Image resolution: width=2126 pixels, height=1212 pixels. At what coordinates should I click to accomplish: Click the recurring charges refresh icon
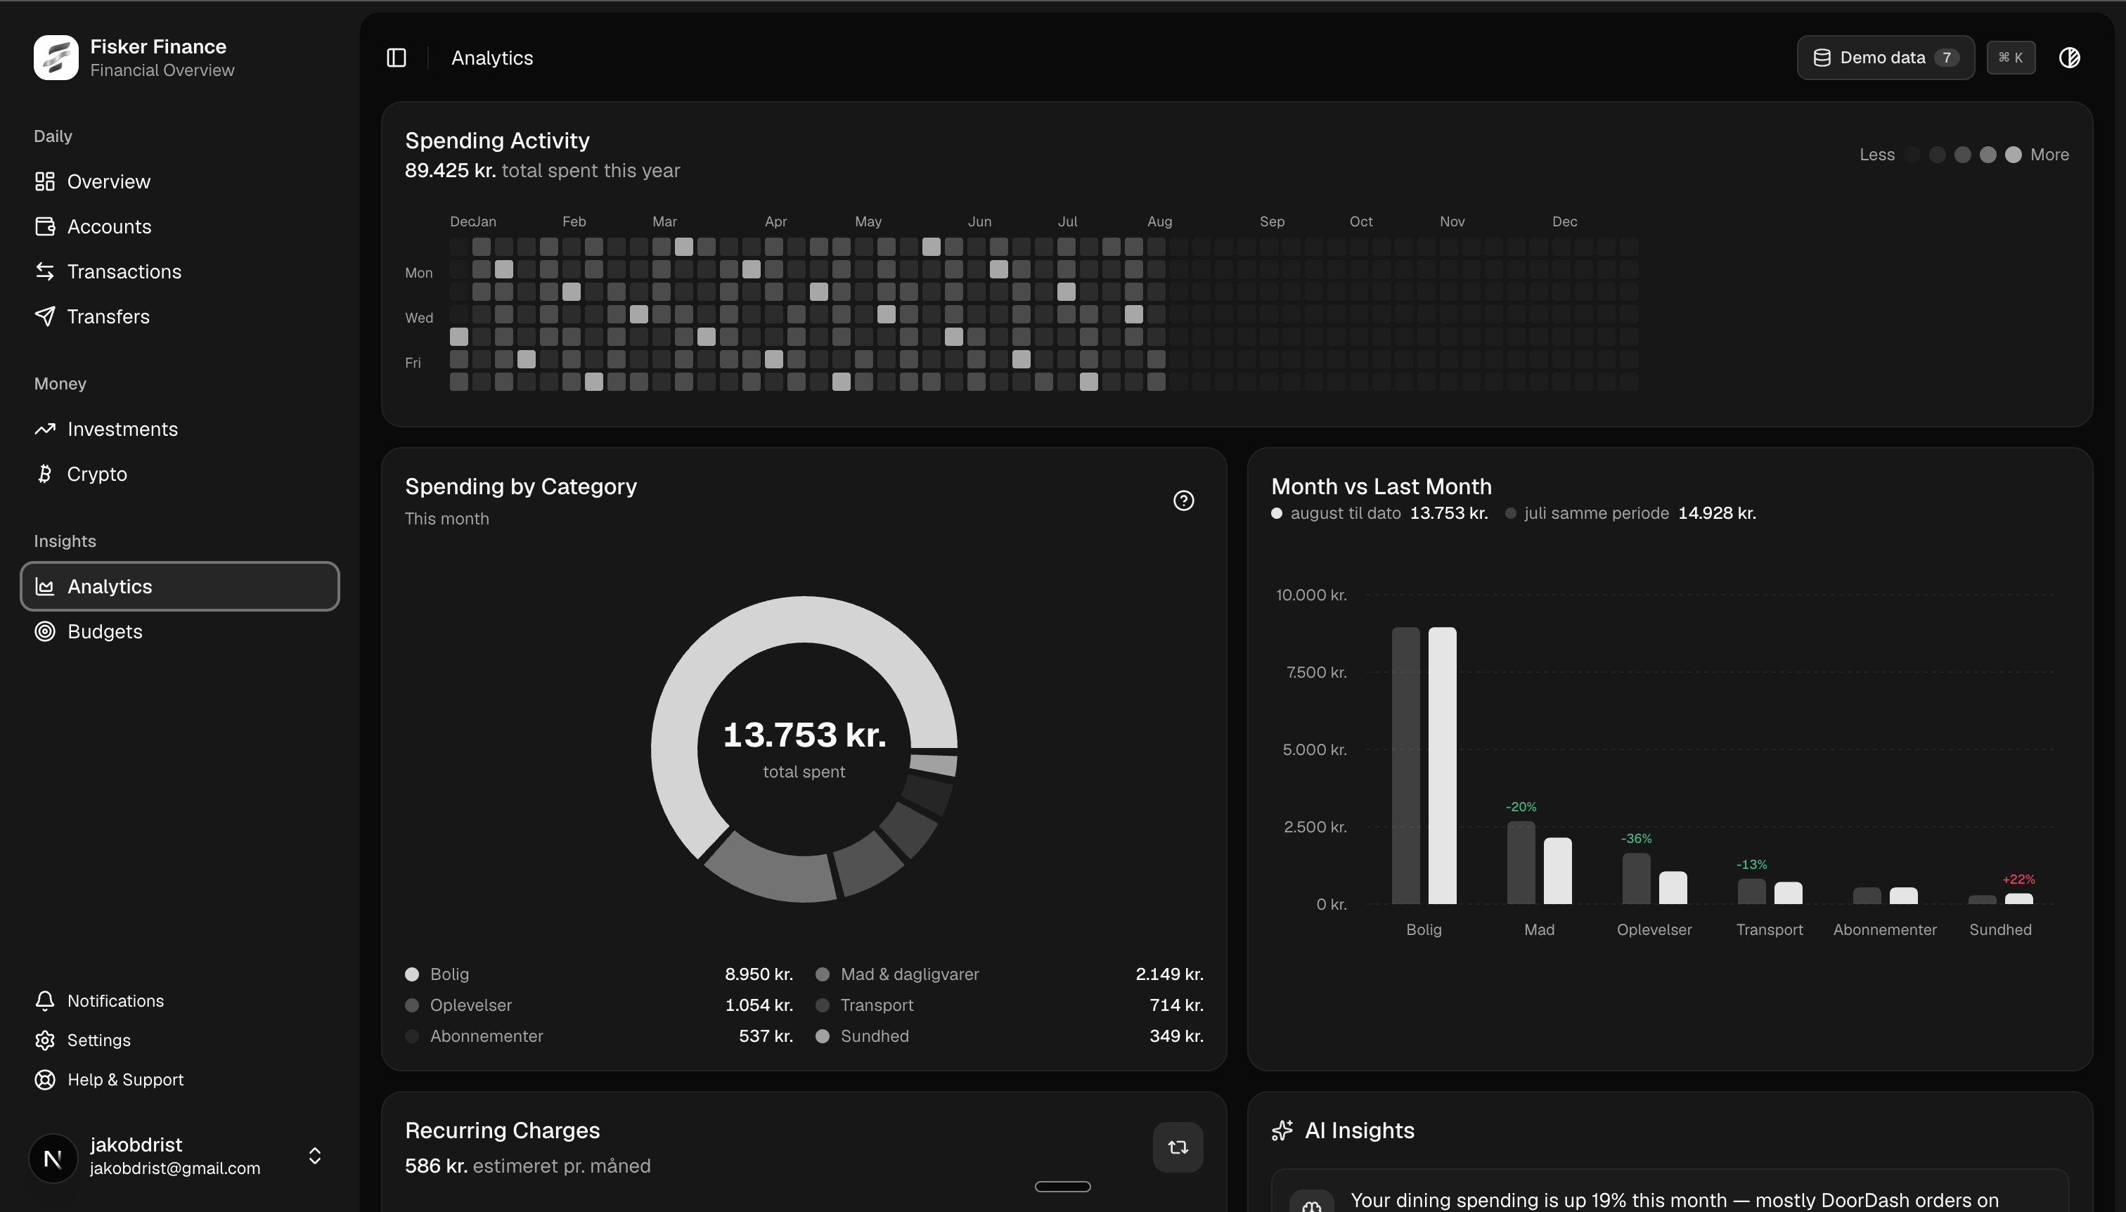coord(1177,1147)
